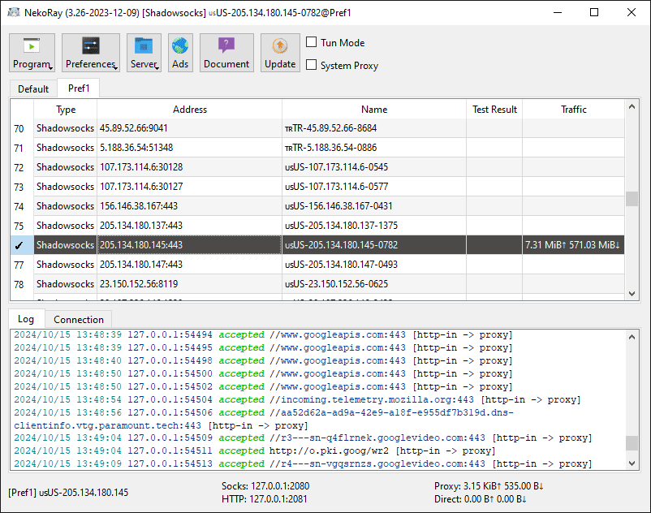This screenshot has height=513, width=651.
Task: Open the Document help icon
Action: pyautogui.click(x=226, y=45)
